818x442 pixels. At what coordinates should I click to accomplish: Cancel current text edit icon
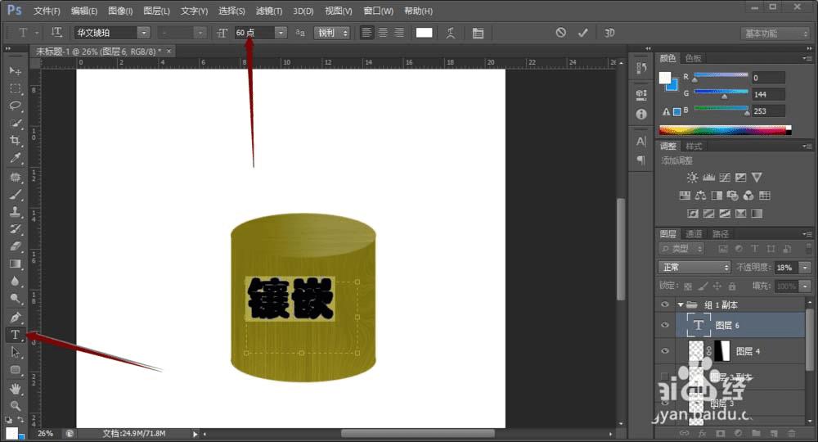pyautogui.click(x=560, y=33)
